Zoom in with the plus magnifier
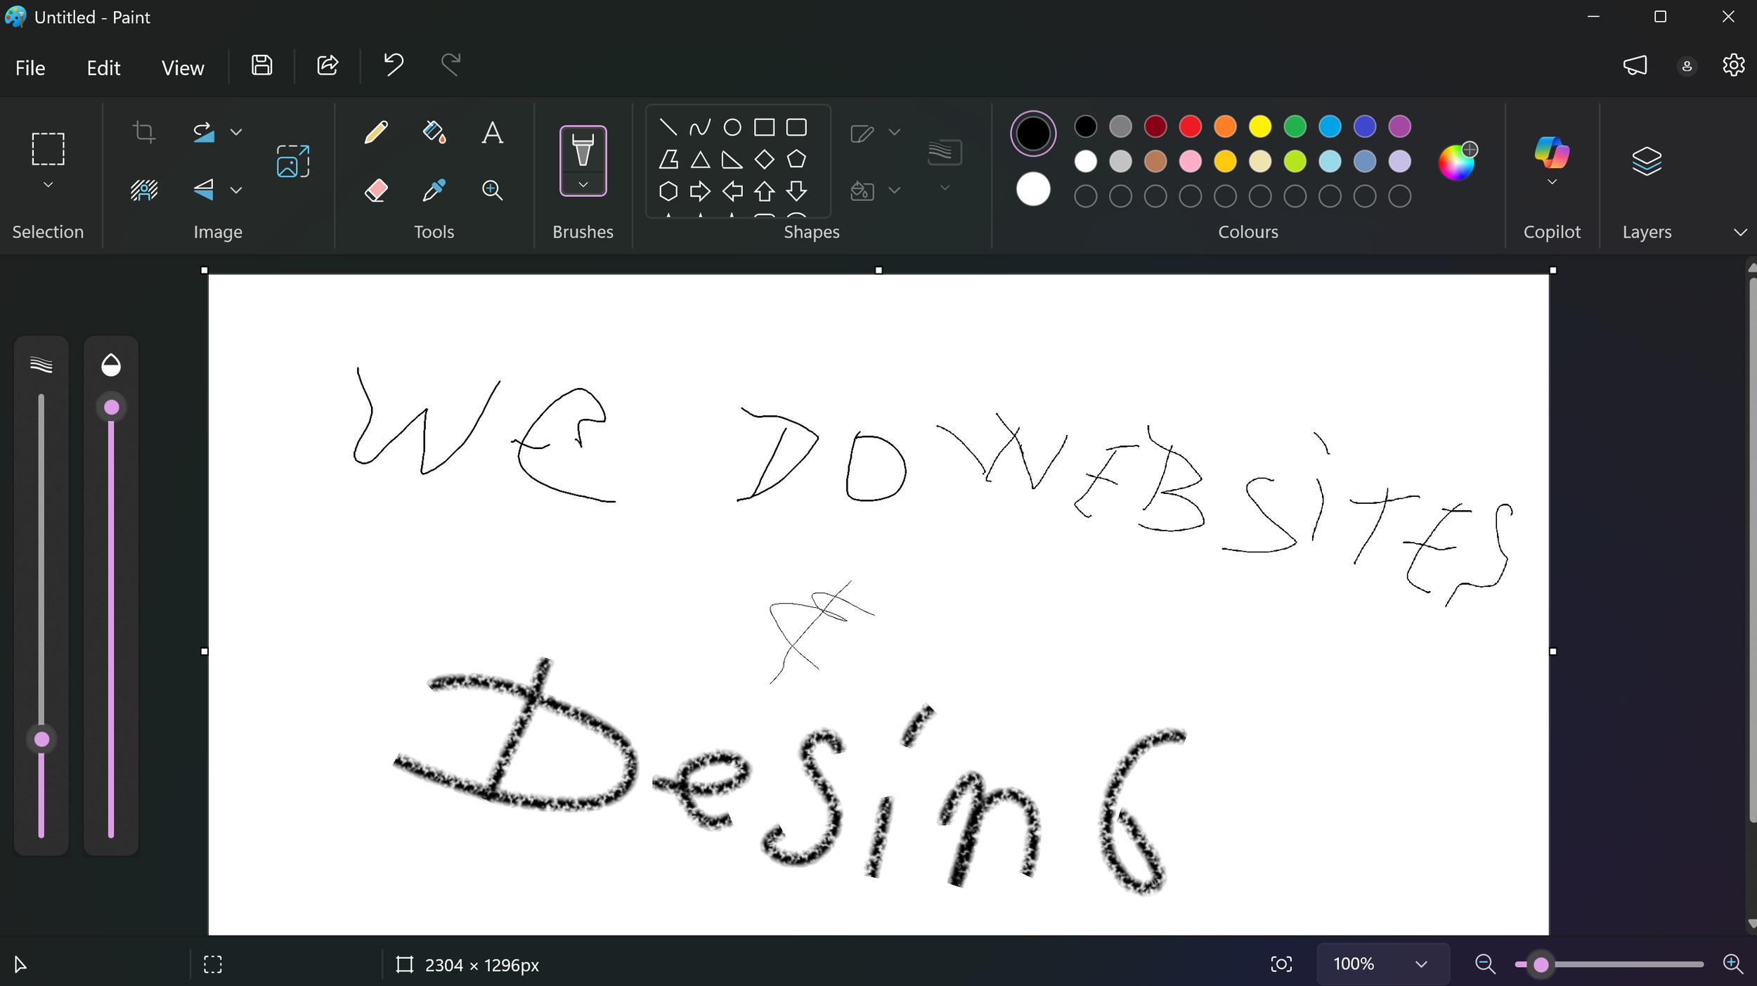1757x986 pixels. click(x=1732, y=964)
